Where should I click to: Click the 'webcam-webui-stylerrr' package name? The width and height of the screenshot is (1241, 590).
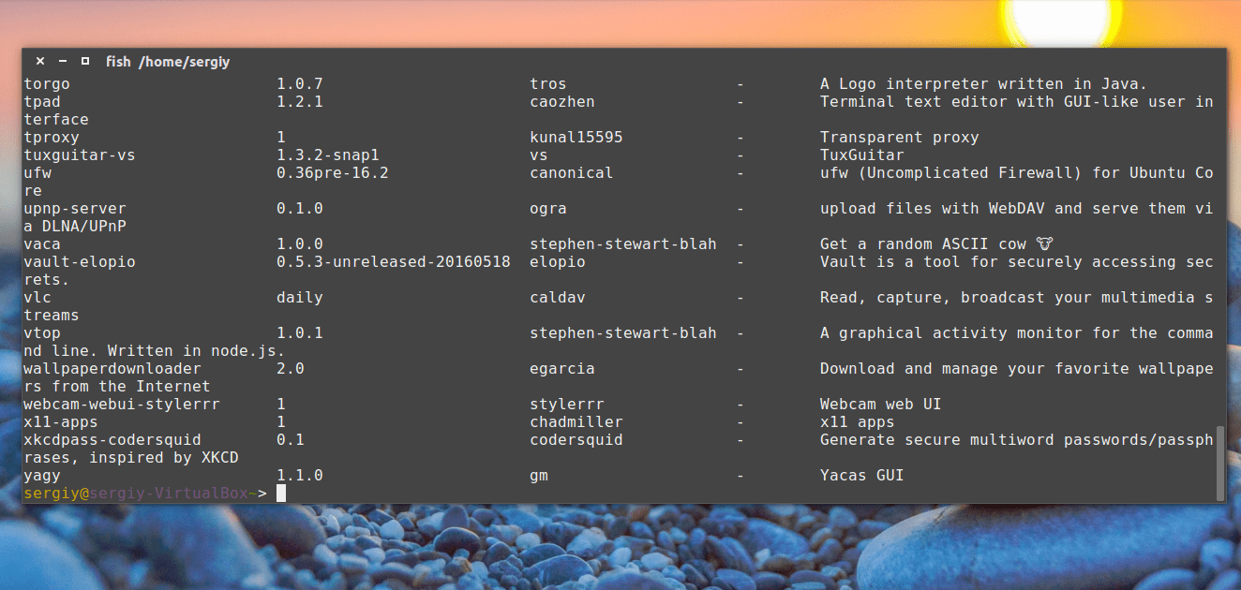pos(122,405)
